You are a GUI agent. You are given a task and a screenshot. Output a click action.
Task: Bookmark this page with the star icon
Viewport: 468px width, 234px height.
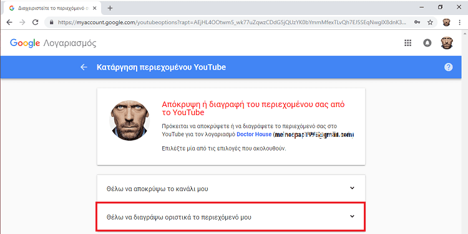[x=430, y=22]
